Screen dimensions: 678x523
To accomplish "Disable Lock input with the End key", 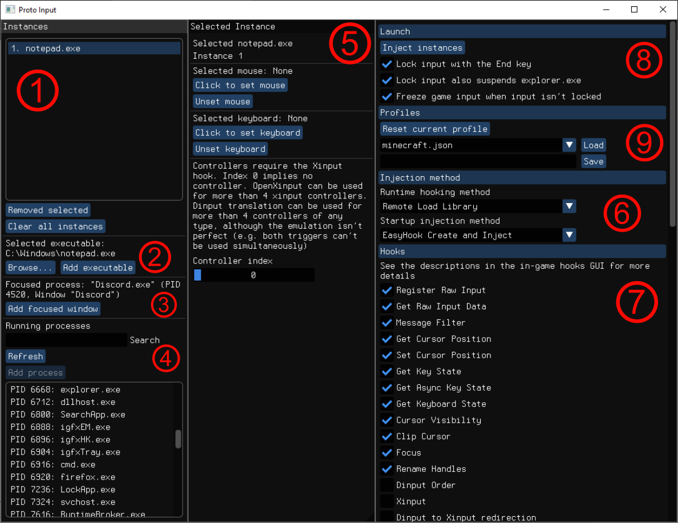I will 387,64.
